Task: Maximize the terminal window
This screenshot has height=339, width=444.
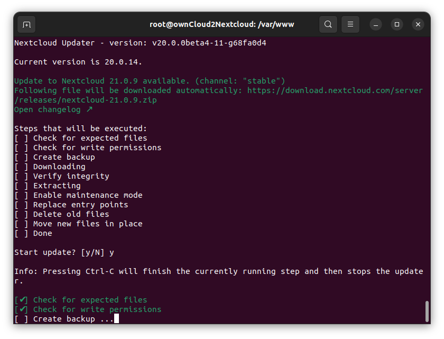Action: 397,25
